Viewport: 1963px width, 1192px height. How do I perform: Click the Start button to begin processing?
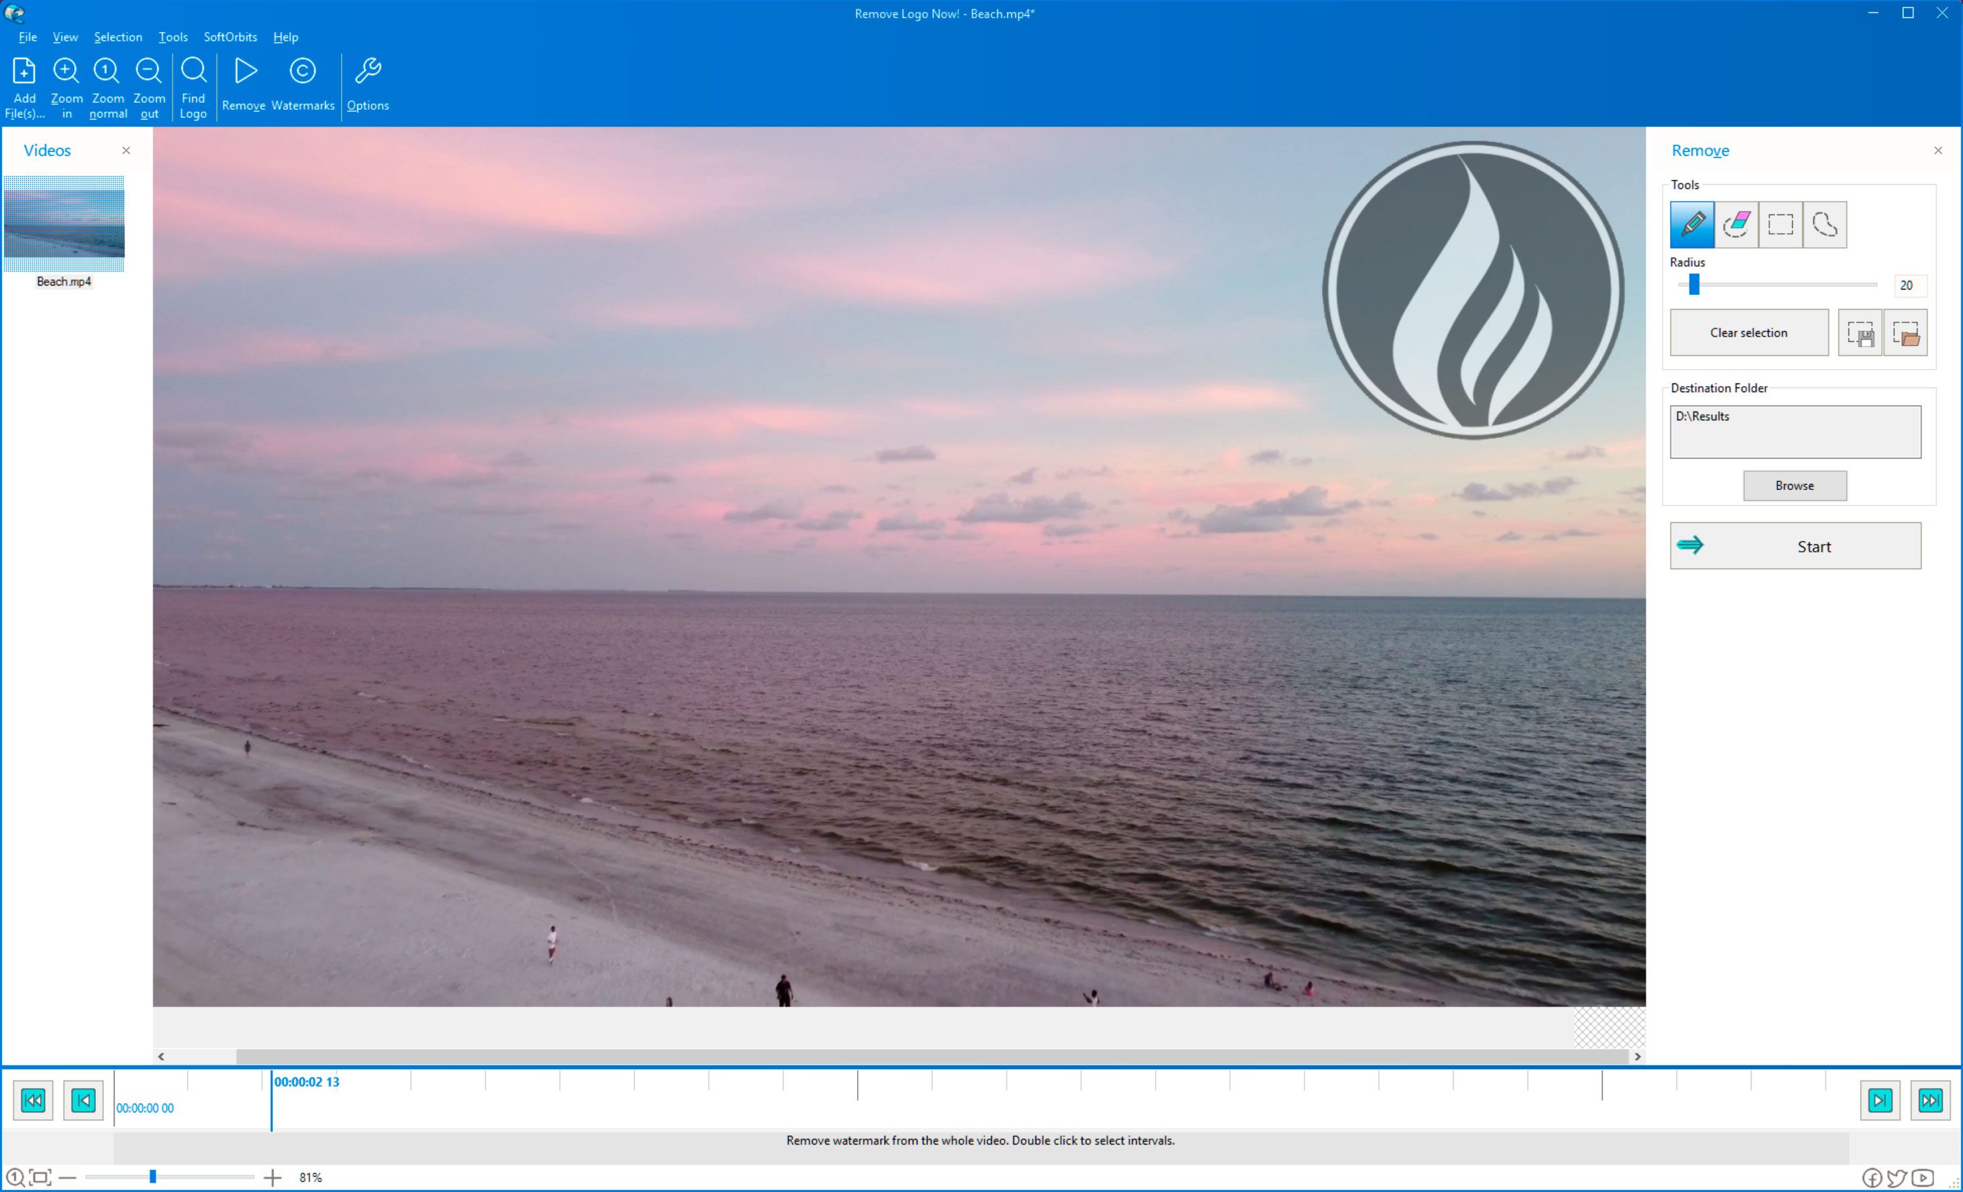(x=1797, y=546)
